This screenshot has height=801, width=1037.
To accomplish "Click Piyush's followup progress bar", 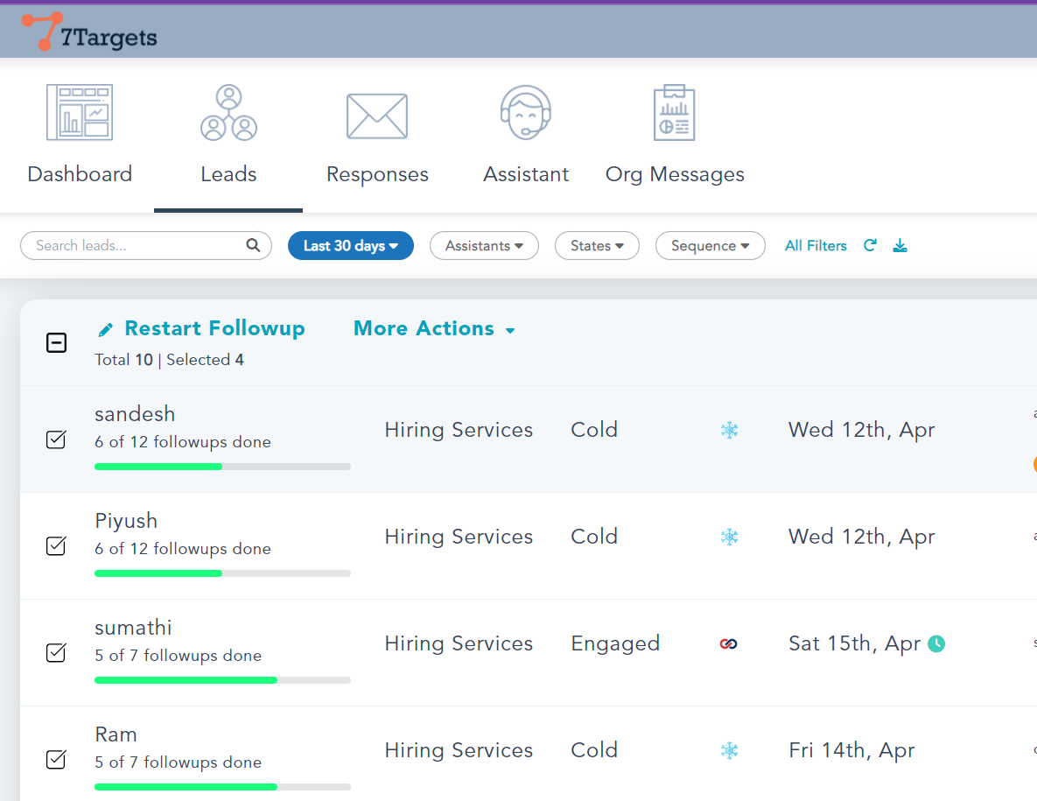I will coord(222,573).
